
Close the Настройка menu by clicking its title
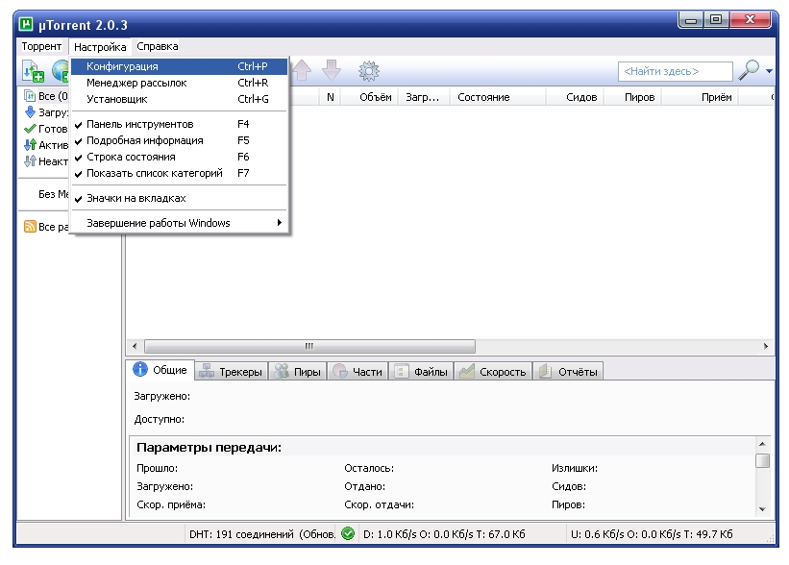pos(100,47)
